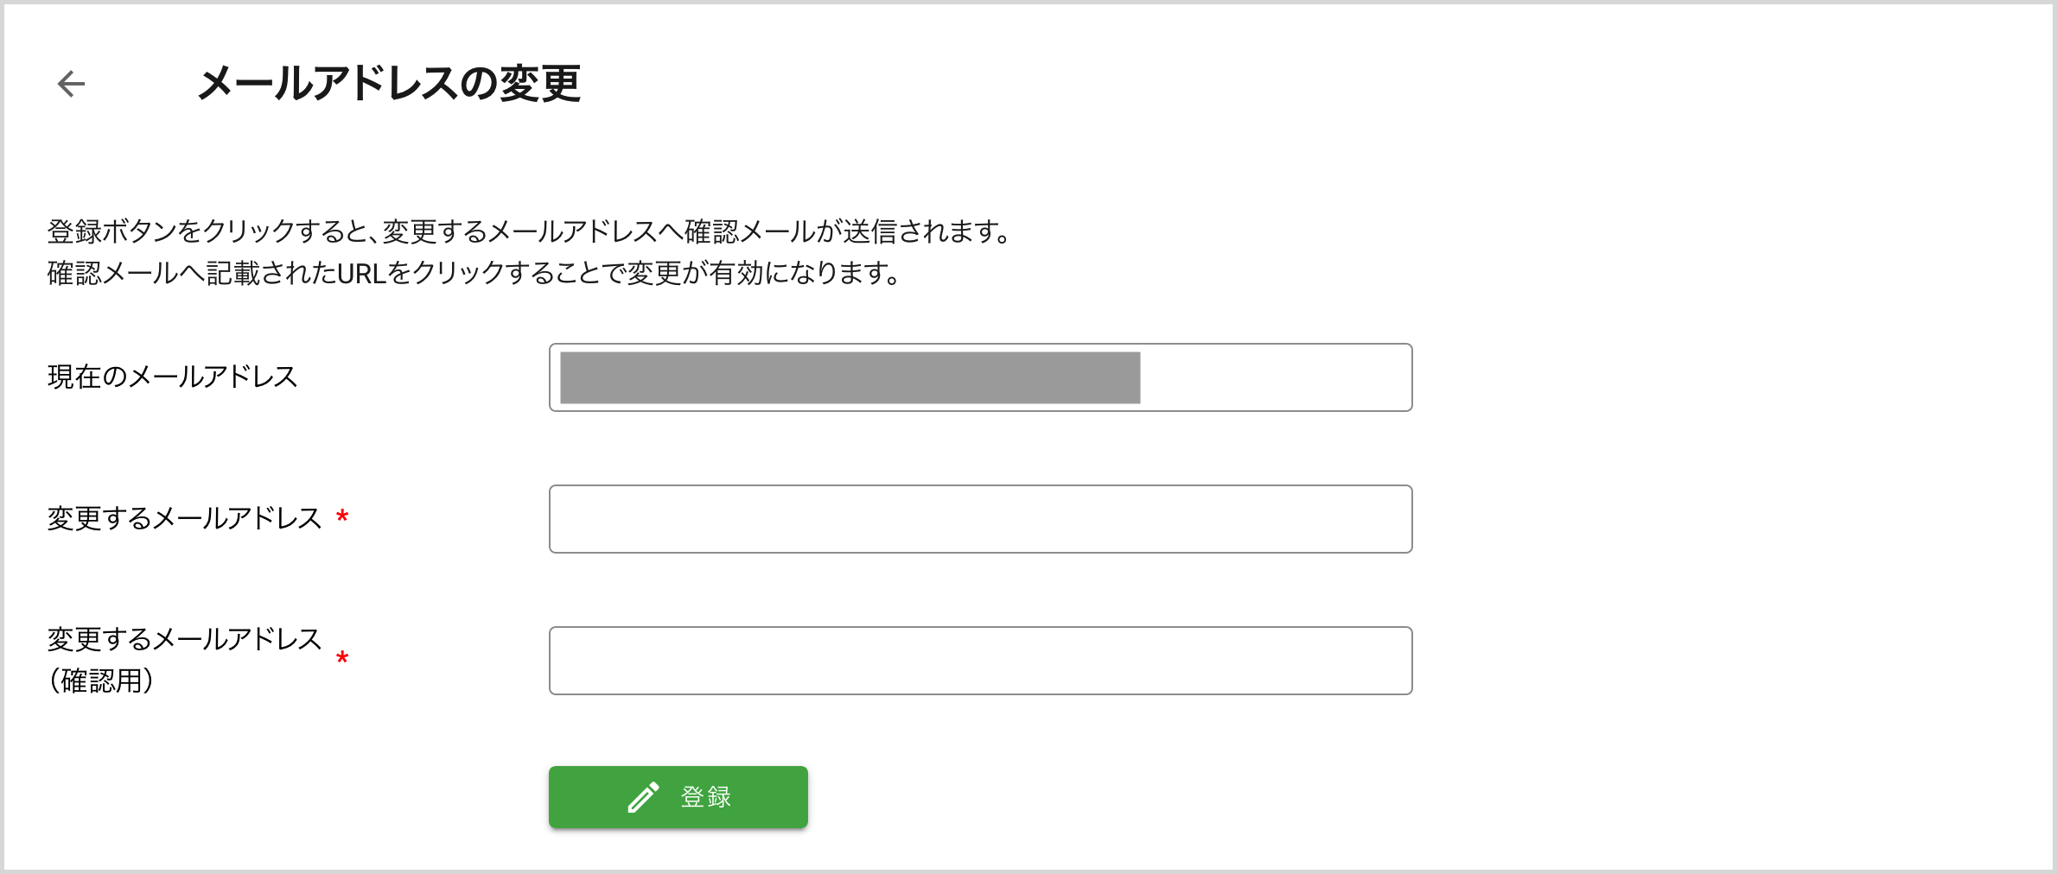
Task: Focus the 変更するメールアドレス(確認用) confirmation field
Action: (x=980, y=661)
